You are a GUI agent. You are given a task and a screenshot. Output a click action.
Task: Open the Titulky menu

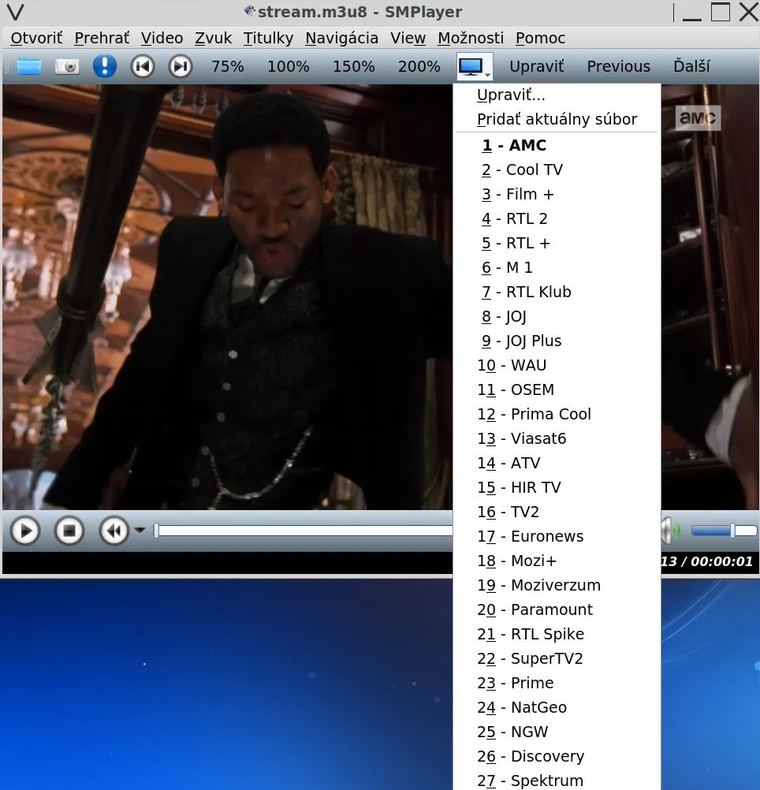click(268, 38)
